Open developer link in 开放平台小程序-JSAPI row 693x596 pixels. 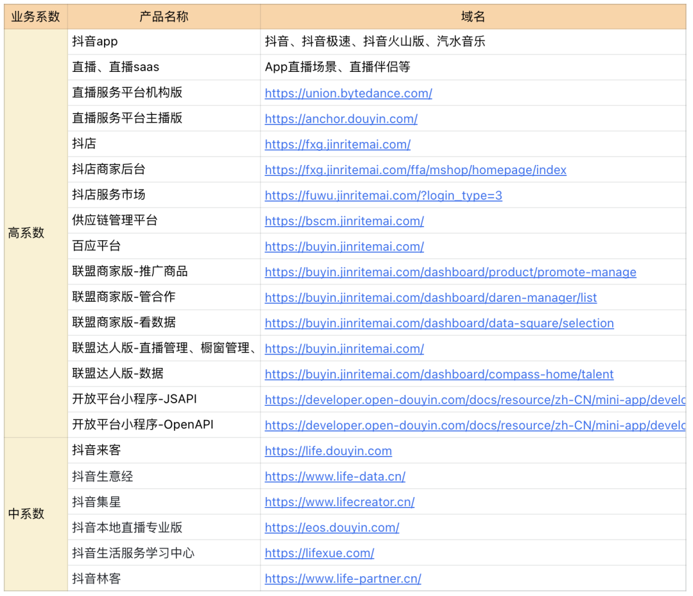475,400
